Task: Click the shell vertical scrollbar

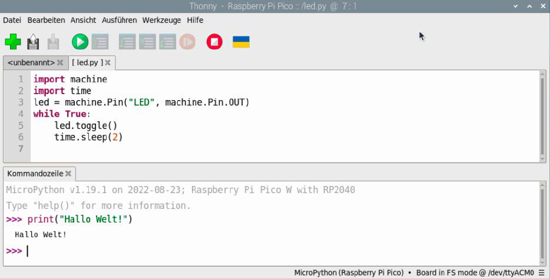Action: (x=542, y=224)
